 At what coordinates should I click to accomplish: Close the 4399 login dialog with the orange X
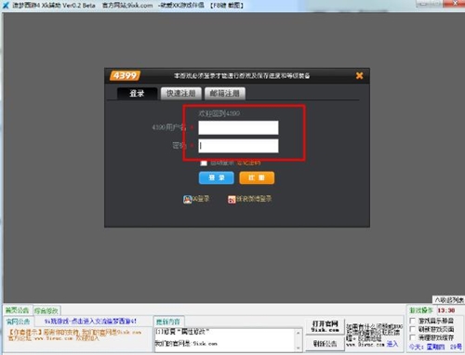[x=359, y=75]
